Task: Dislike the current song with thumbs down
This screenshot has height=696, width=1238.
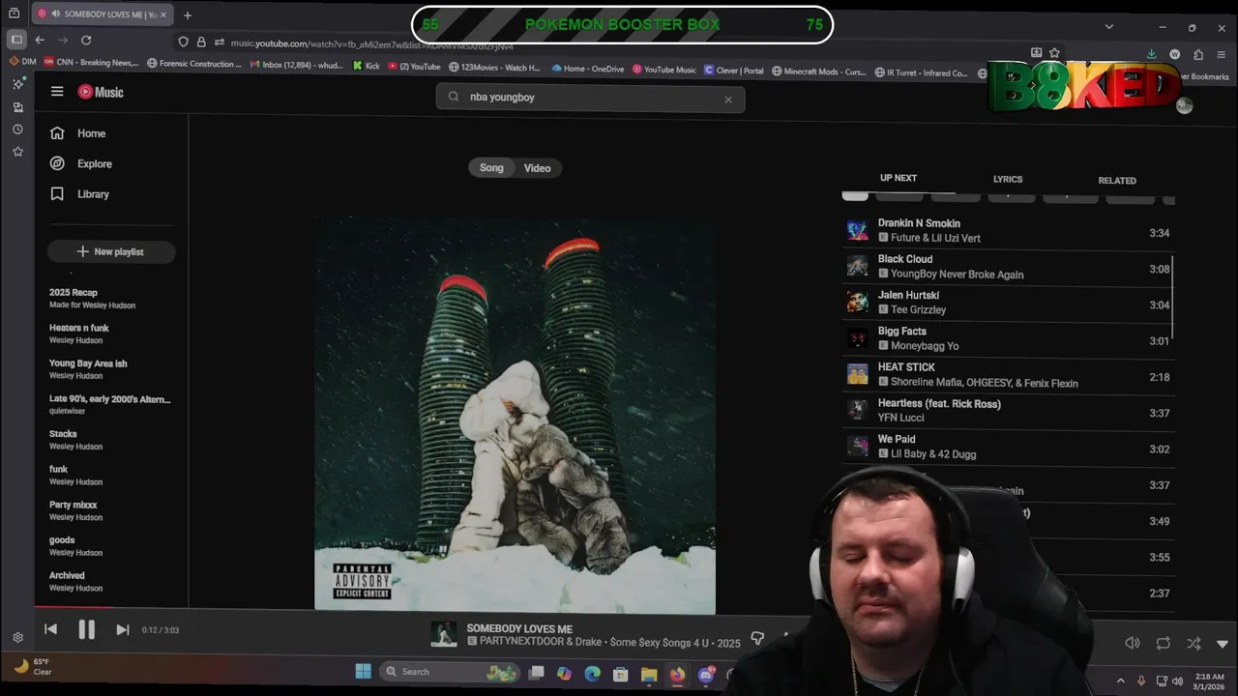Action: click(x=757, y=639)
